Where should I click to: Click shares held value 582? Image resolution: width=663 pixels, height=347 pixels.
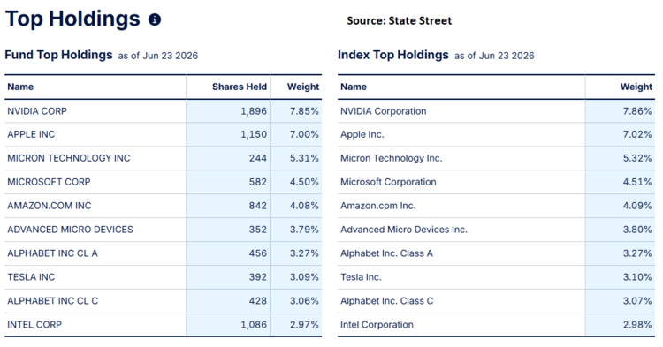pos(258,182)
